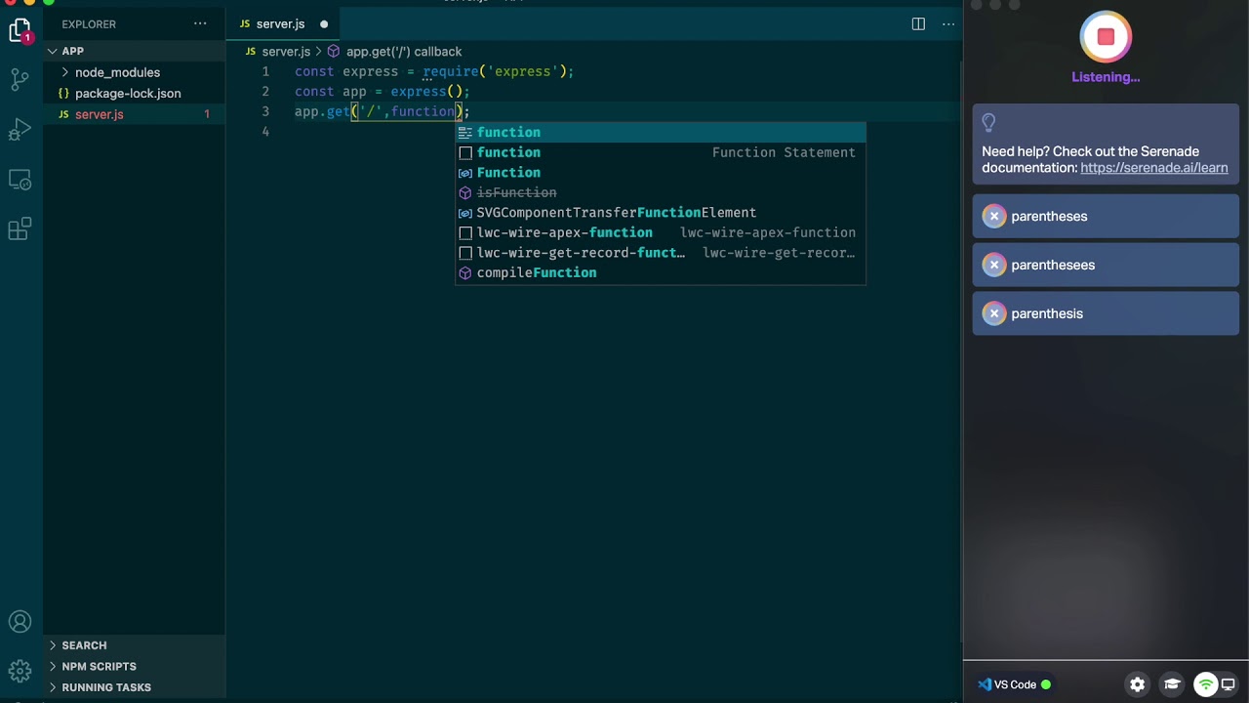This screenshot has width=1249, height=703.
Task: Open the Run and Debug view
Action: (20, 130)
